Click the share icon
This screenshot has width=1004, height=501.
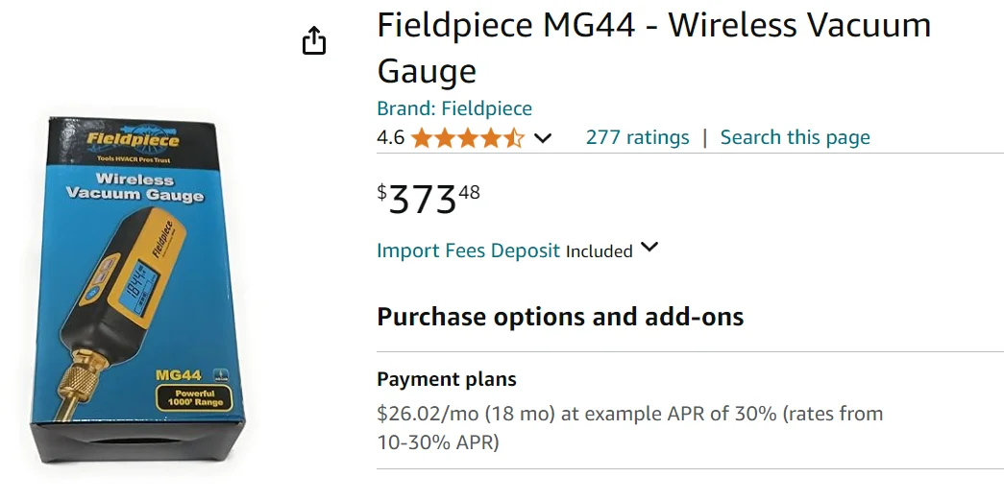(314, 41)
